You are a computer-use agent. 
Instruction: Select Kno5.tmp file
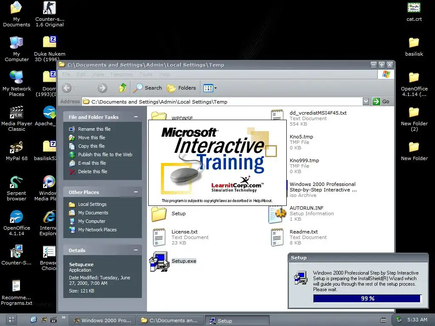301,142
